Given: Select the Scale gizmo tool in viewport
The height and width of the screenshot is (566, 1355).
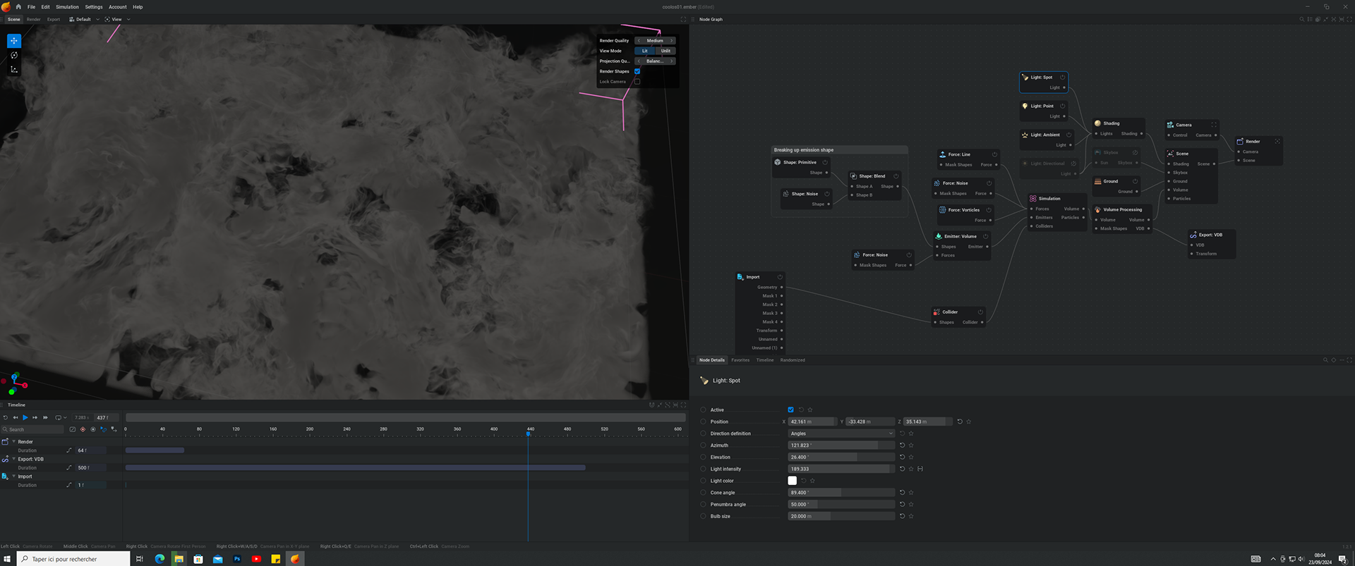Looking at the screenshot, I should 14,69.
